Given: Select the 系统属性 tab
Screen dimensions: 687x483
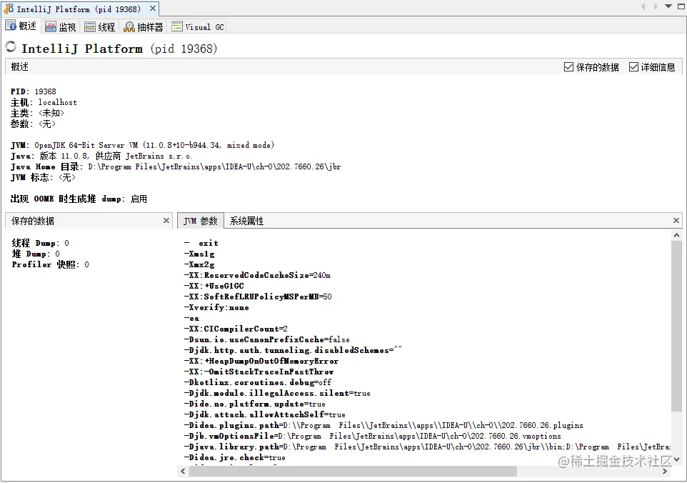Looking at the screenshot, I should click(246, 221).
